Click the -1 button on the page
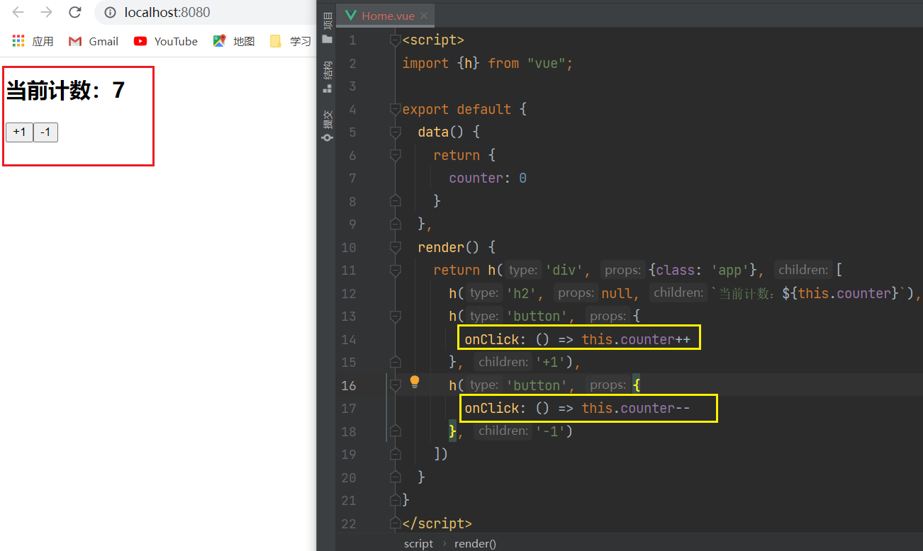 (45, 132)
